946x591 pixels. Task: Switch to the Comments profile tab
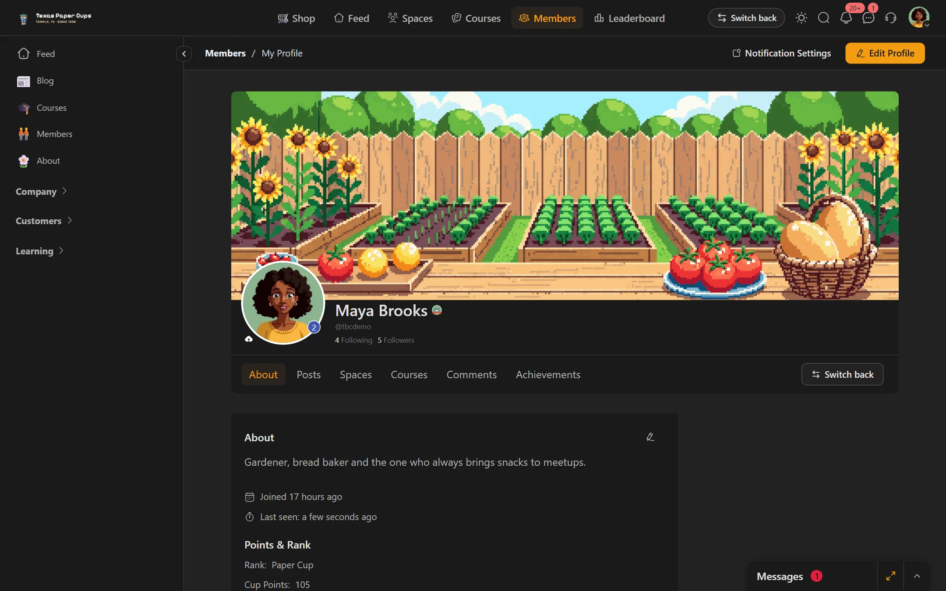tap(472, 375)
